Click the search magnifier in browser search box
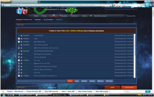Viewport: 154px width, 97px height. (143, 5)
